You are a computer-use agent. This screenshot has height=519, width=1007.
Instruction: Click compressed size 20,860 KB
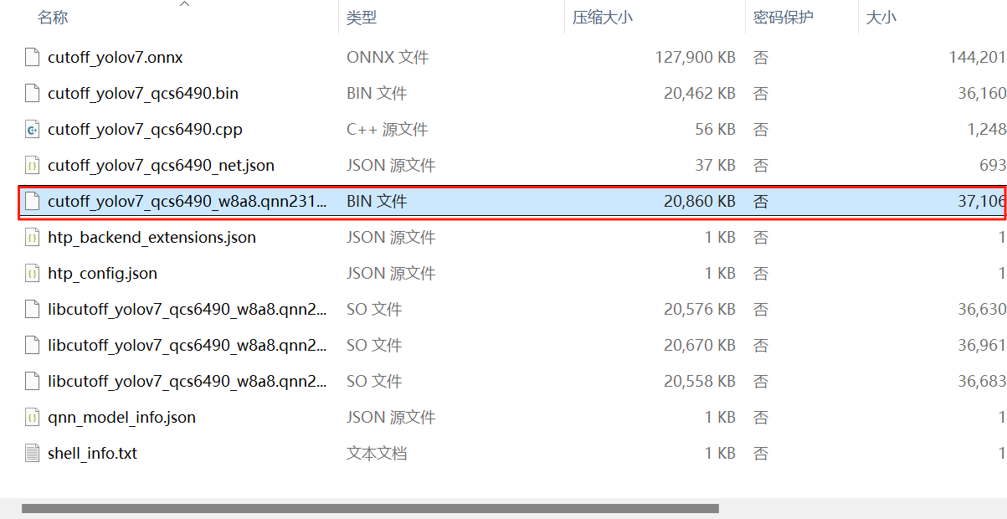[700, 202]
